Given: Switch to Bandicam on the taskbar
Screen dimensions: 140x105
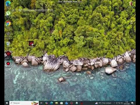Looking at the screenshot, I should click(72, 103).
